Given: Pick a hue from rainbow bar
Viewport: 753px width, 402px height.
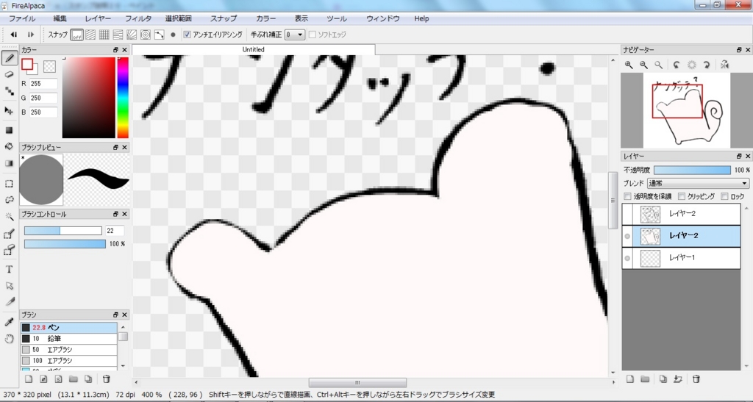Looking at the screenshot, I should (x=123, y=98).
